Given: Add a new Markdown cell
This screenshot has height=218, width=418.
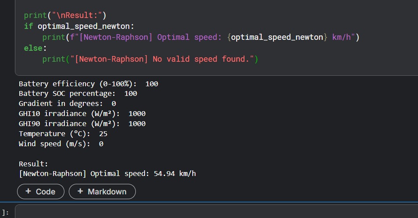Looking at the screenshot, I should click(x=102, y=192).
